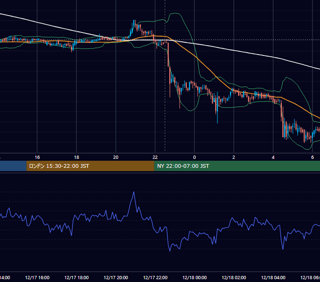
Task: Click the long blue candle wick after 01:00
Action: 217,108
